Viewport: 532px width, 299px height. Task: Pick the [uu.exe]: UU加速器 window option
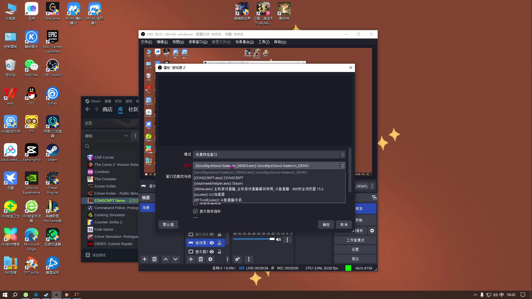(x=270, y=194)
